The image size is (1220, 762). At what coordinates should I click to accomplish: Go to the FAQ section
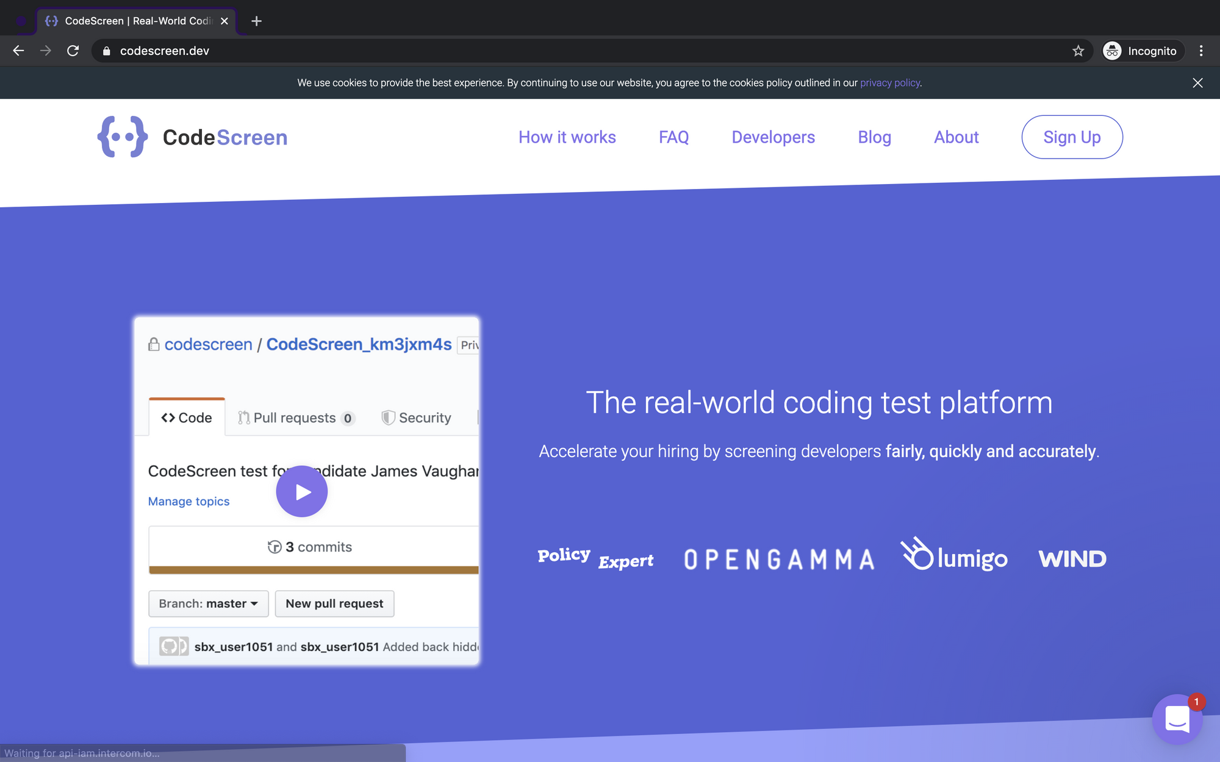point(673,137)
